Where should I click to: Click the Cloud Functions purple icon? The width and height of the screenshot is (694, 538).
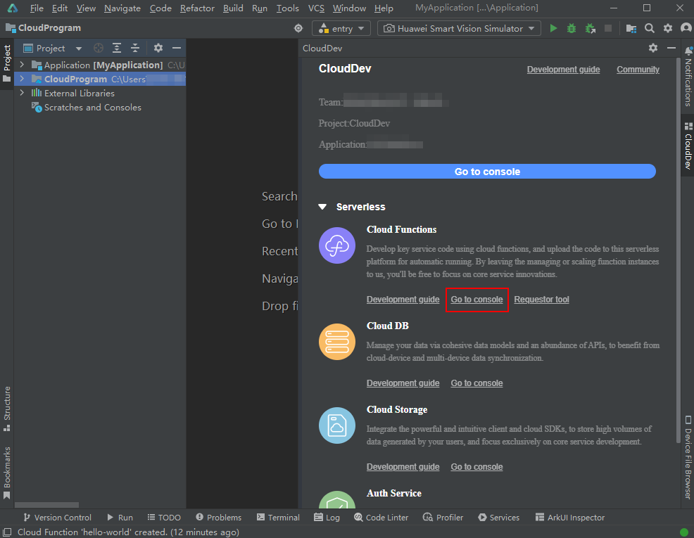(336, 245)
